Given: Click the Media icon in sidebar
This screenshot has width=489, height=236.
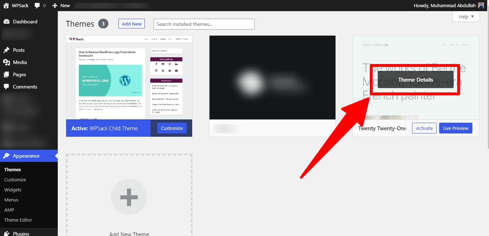Looking at the screenshot, I should tap(7, 62).
